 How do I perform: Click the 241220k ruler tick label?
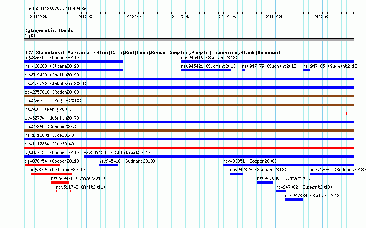click(181, 16)
